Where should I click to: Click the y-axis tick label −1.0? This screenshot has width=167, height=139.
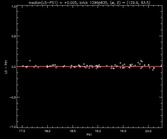coord(13,127)
